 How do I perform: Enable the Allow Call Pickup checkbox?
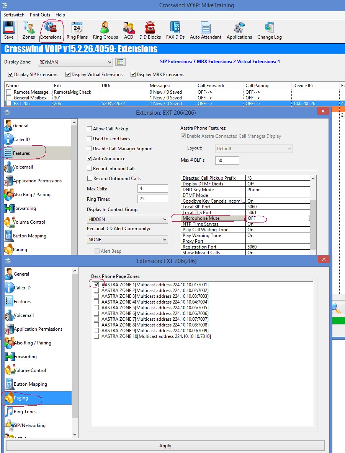[90, 129]
